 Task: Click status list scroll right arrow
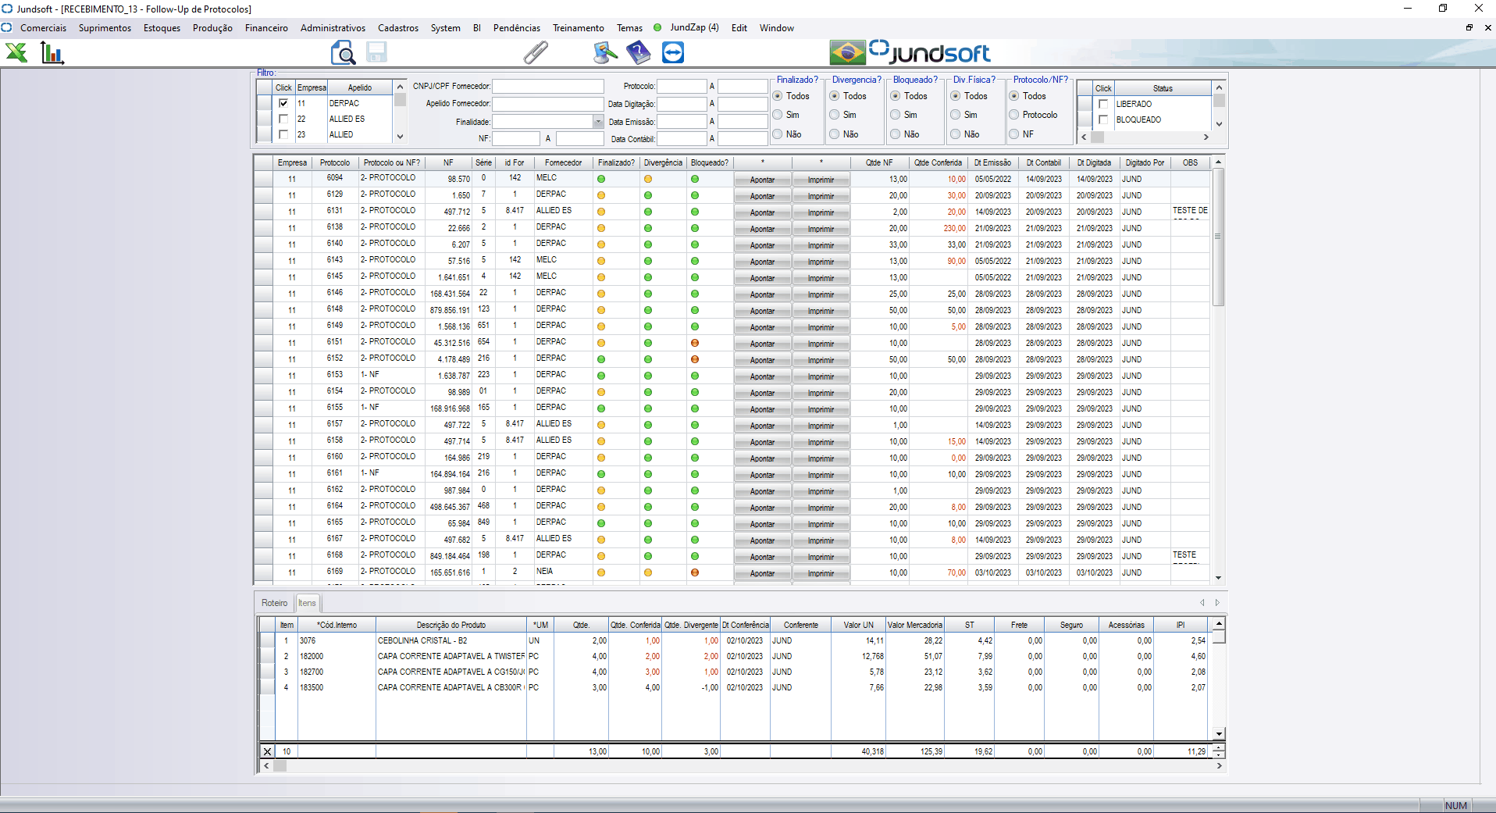tap(1206, 137)
